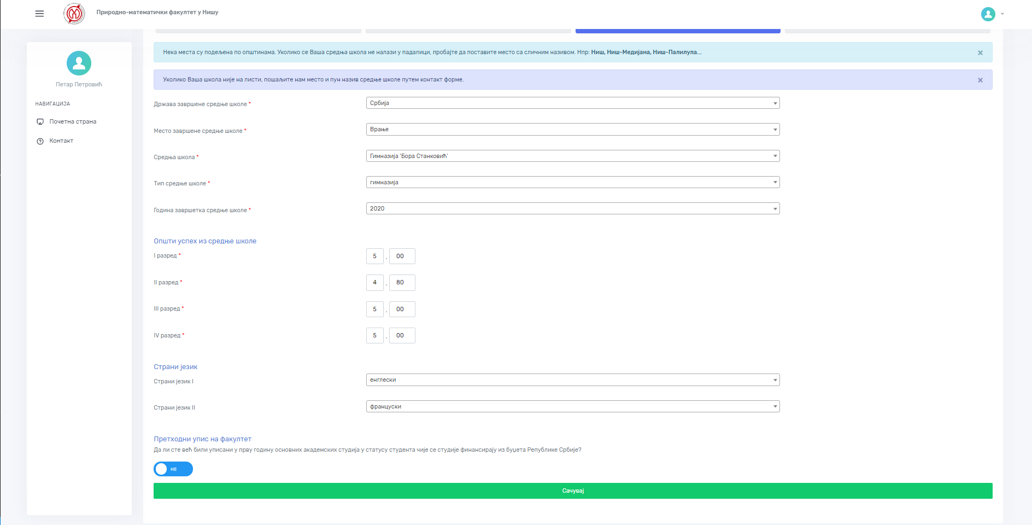1032x525 pixels.
Task: Expand the Место завршене средње школе dropdown
Action: [572, 130]
